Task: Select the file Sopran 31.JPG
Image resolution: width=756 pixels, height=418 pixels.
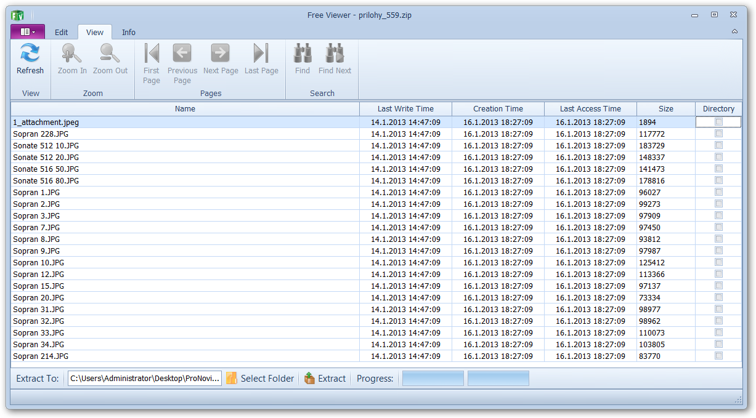Action: click(x=39, y=310)
